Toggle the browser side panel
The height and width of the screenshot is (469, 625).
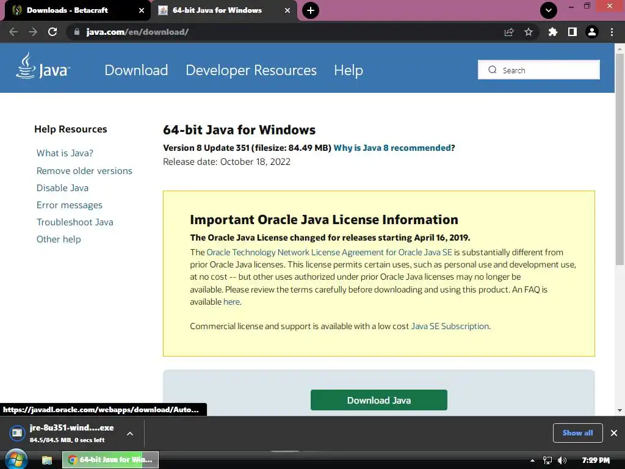tap(573, 32)
